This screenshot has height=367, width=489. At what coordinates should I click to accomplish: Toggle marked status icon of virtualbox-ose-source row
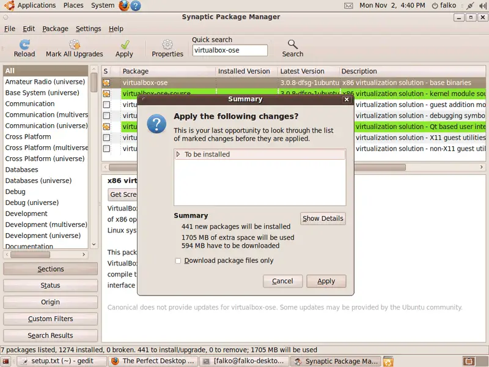coord(106,94)
